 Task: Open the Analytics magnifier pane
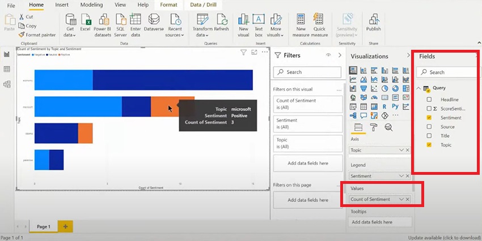click(x=388, y=127)
